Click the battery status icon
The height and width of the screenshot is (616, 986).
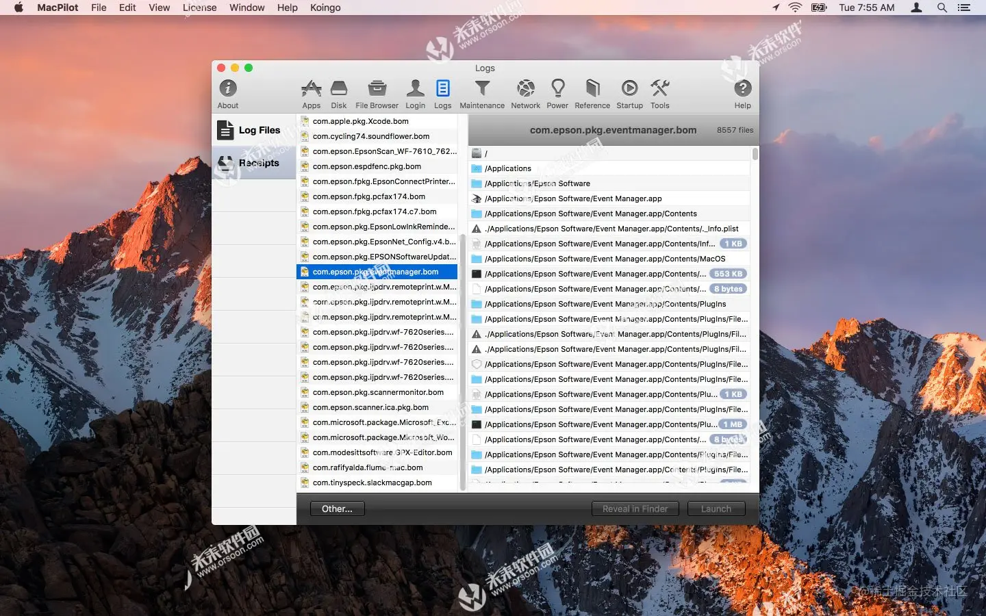(x=819, y=8)
